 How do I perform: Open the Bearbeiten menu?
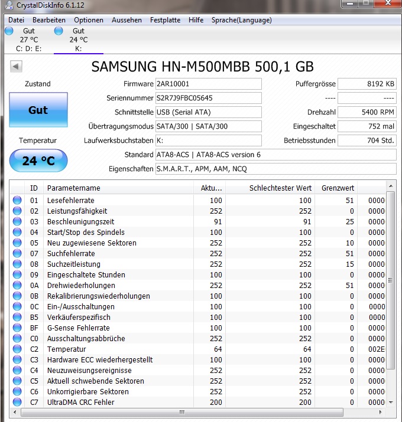[49, 20]
